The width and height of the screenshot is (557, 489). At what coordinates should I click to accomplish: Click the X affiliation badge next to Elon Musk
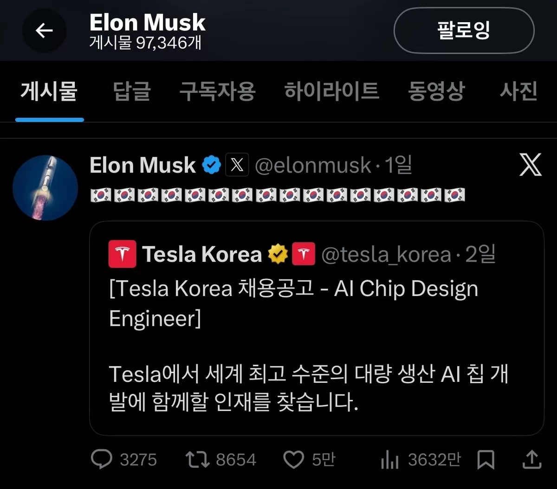click(237, 165)
